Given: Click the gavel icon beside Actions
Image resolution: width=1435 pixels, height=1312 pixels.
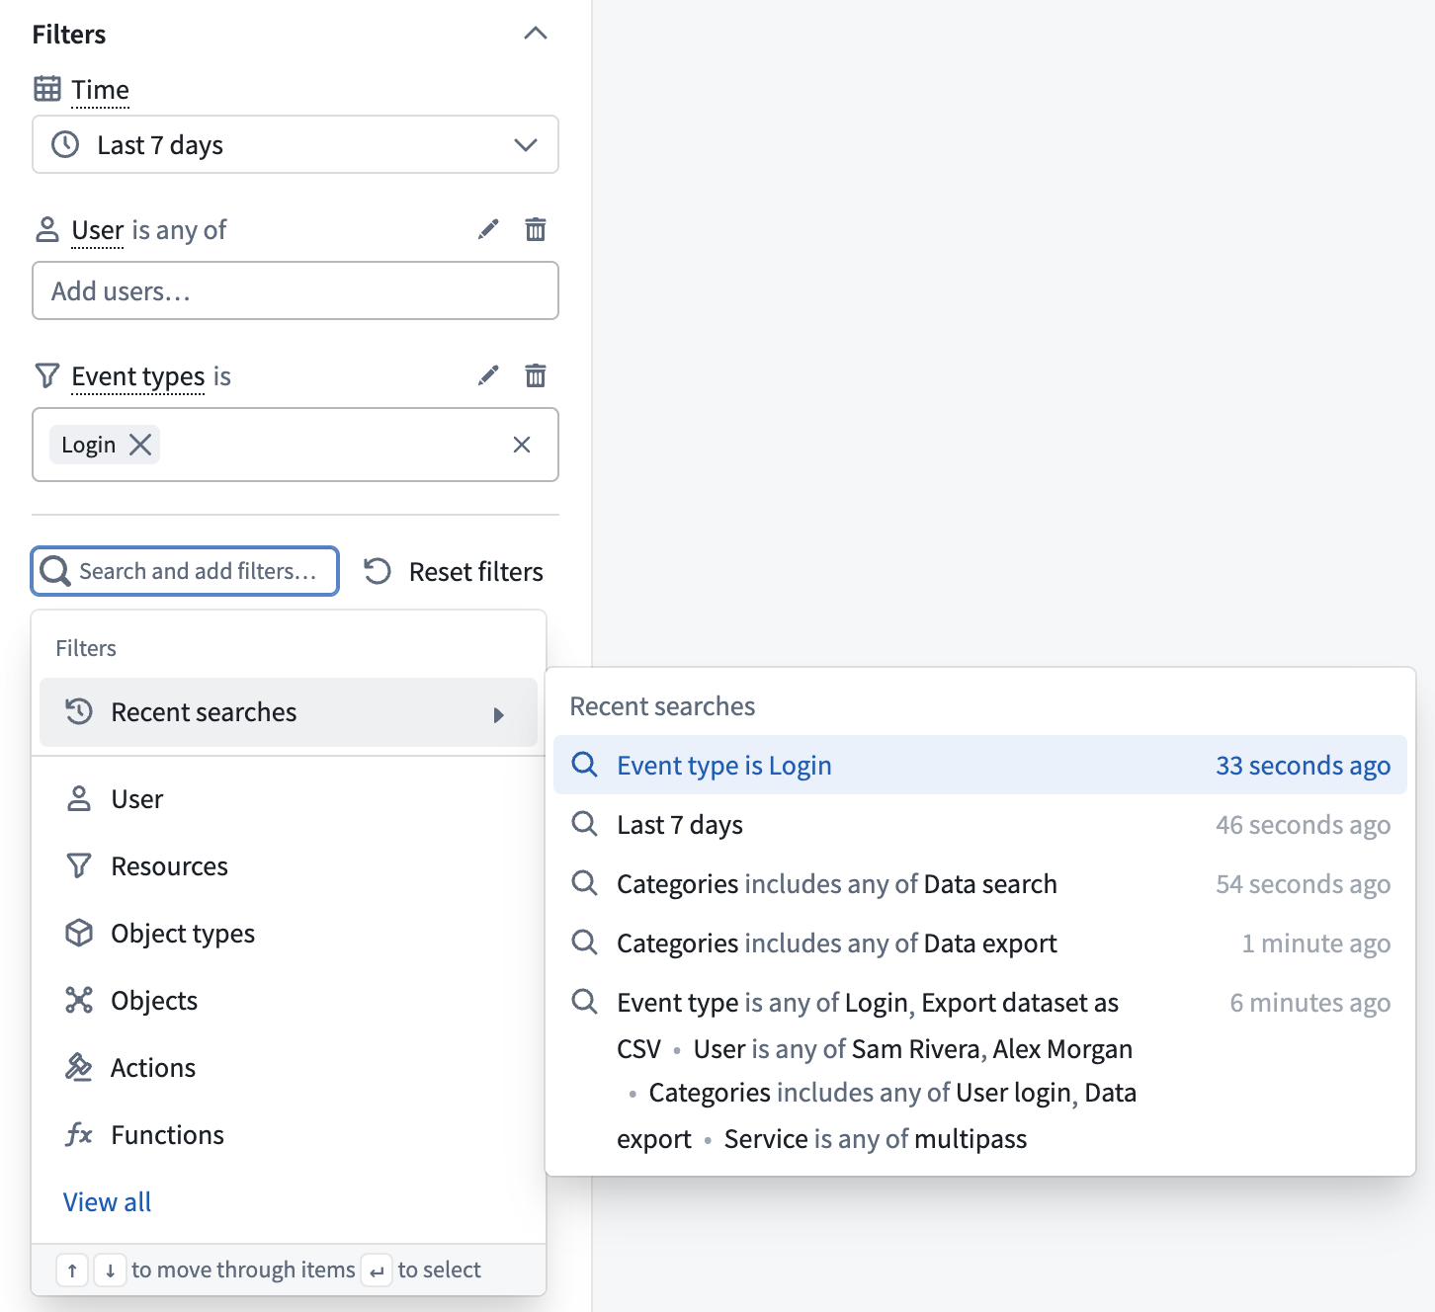Looking at the screenshot, I should [79, 1067].
